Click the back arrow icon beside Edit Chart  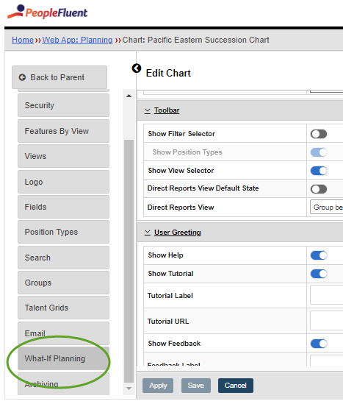pyautogui.click(x=137, y=68)
